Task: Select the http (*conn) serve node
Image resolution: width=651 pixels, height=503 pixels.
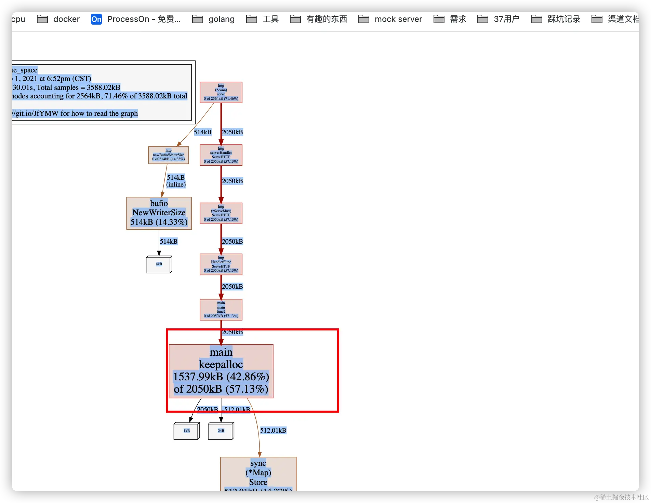Action: (x=221, y=92)
